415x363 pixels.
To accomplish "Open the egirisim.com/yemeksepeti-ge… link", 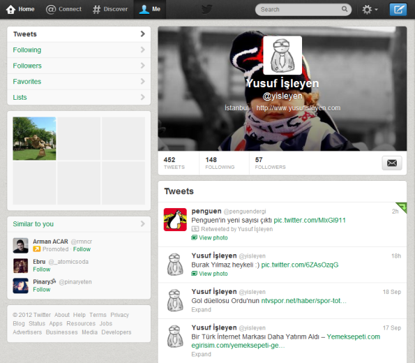I will coord(238,346).
